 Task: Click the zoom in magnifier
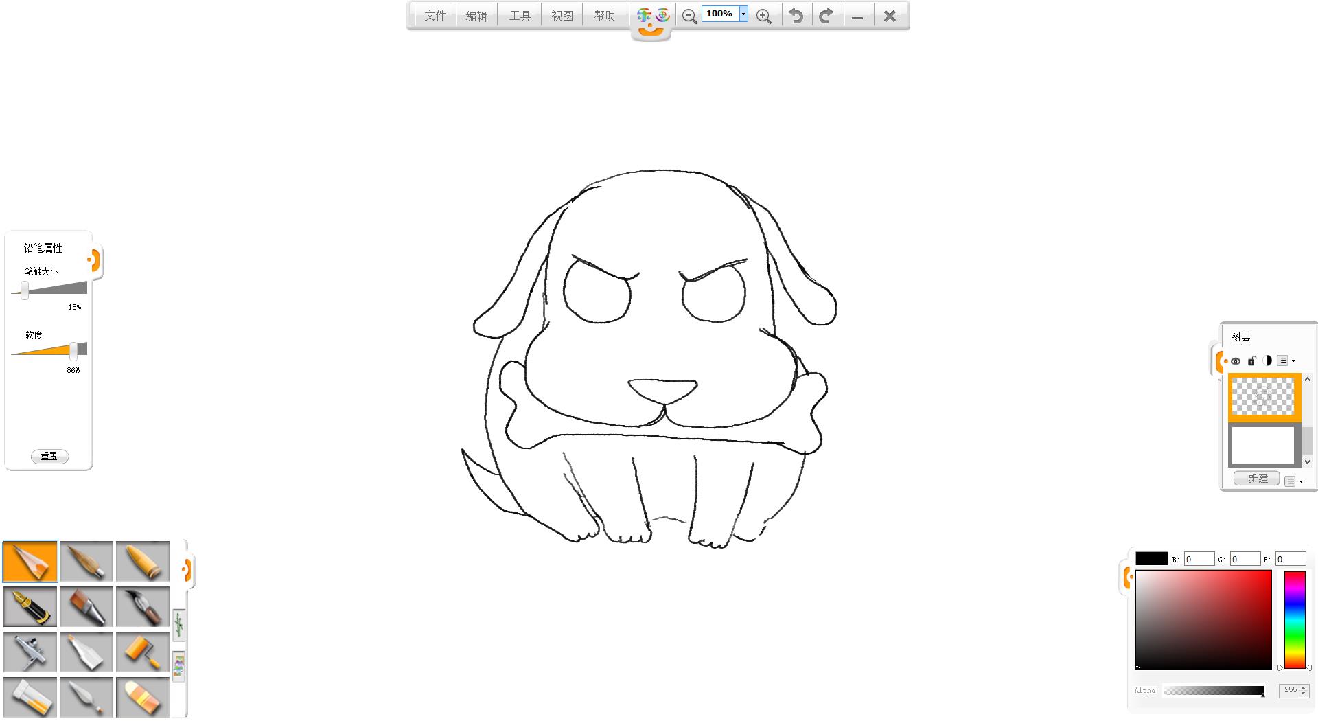763,16
